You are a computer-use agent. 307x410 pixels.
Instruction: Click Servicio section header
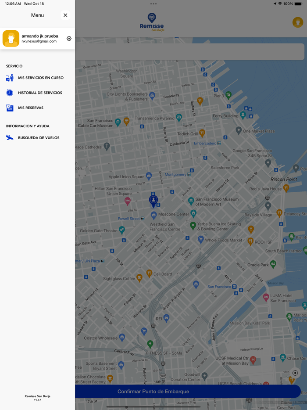[14, 66]
